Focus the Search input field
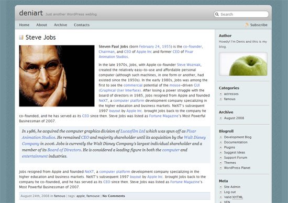288x203 pixels. coord(241,14)
